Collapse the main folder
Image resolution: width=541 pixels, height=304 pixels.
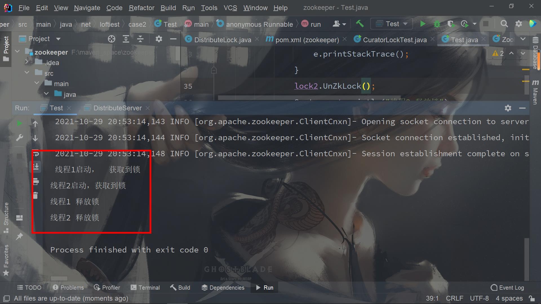(x=37, y=83)
